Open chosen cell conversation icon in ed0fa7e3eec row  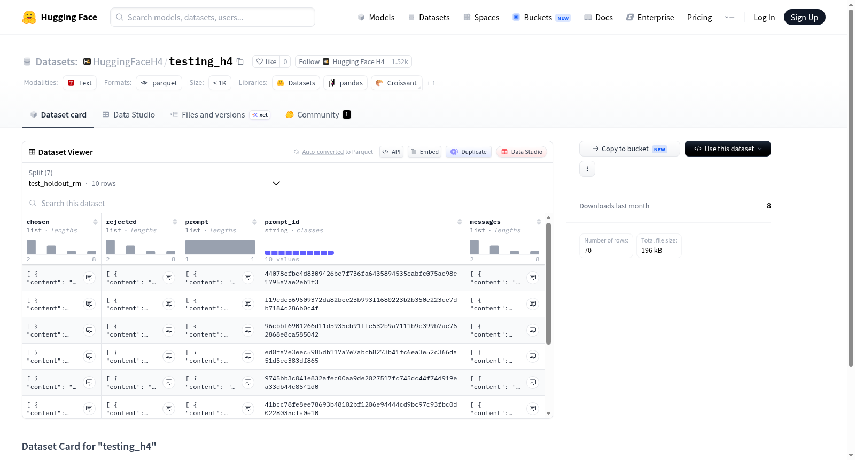coord(89,356)
